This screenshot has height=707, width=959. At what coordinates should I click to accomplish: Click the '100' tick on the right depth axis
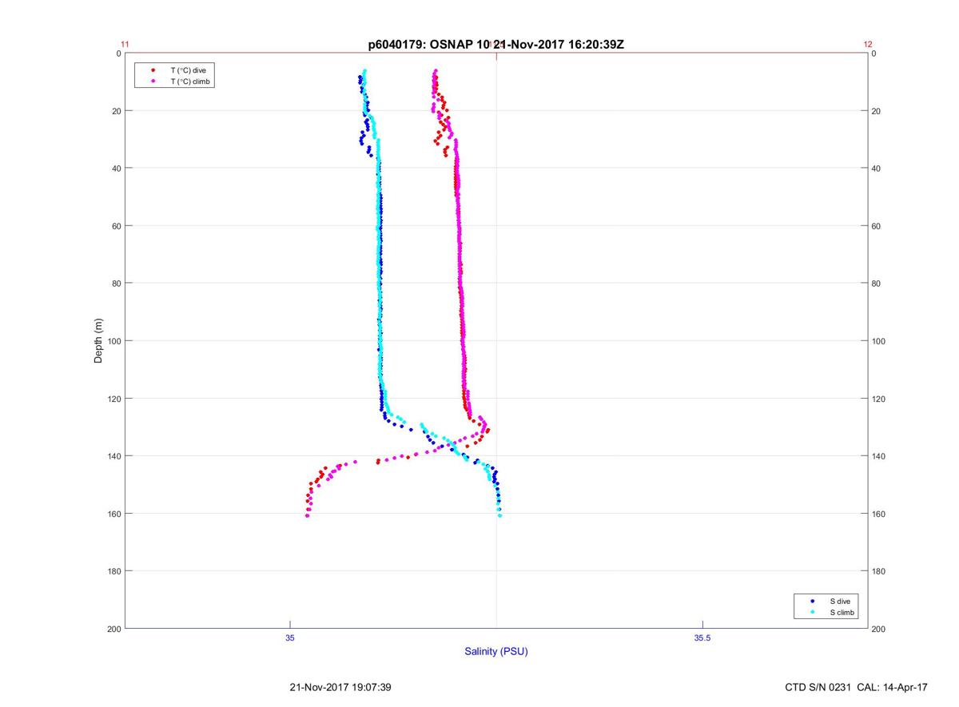point(879,341)
